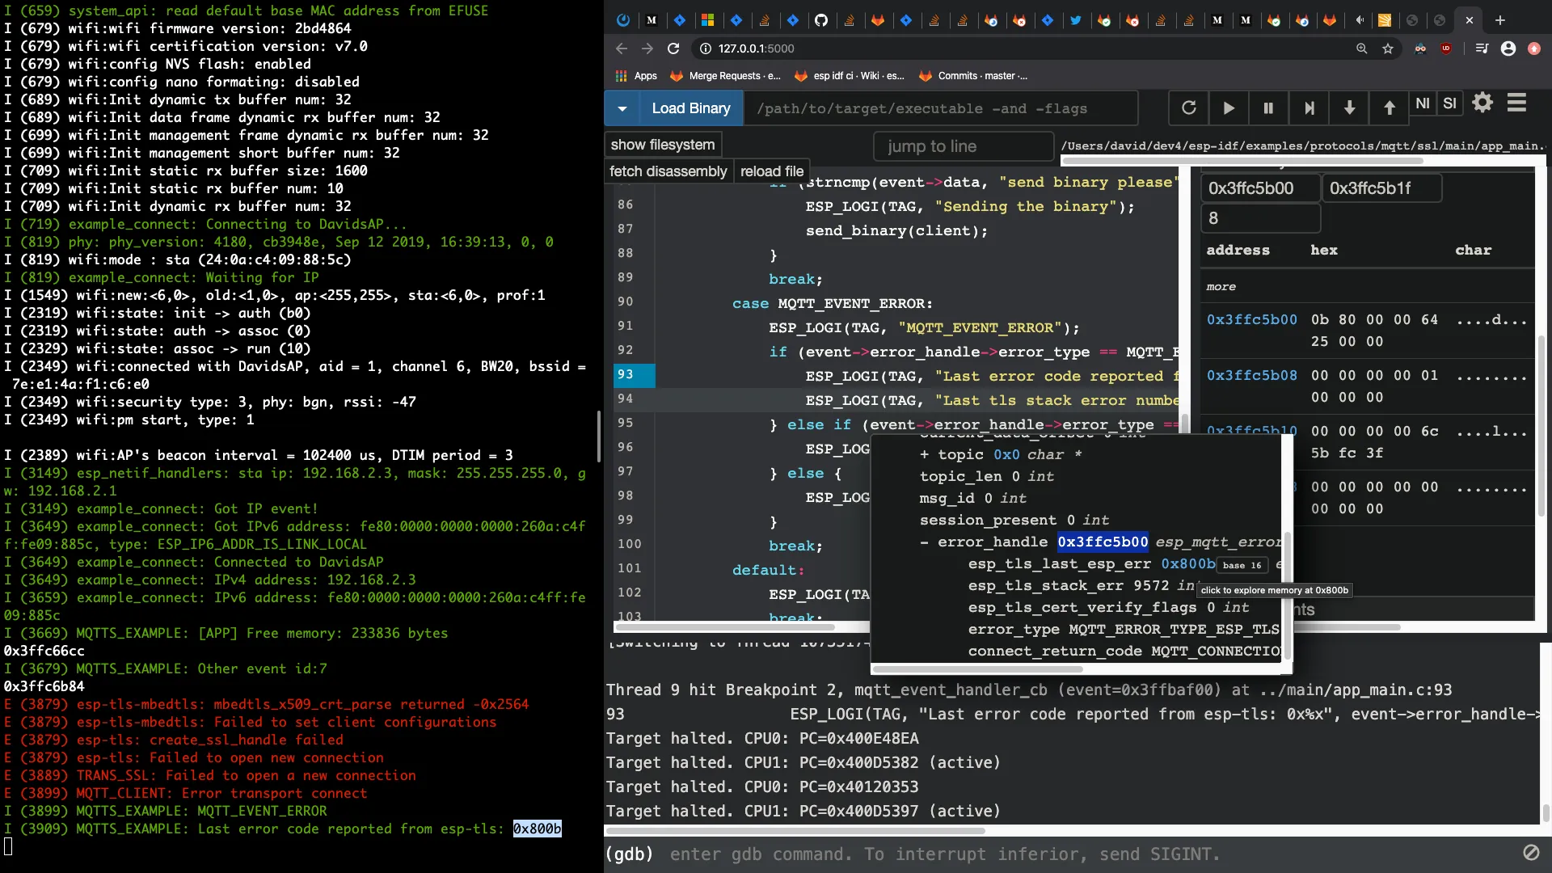Open gdbgui settings gear icon
Screen dimensions: 1552x873
click(1482, 103)
